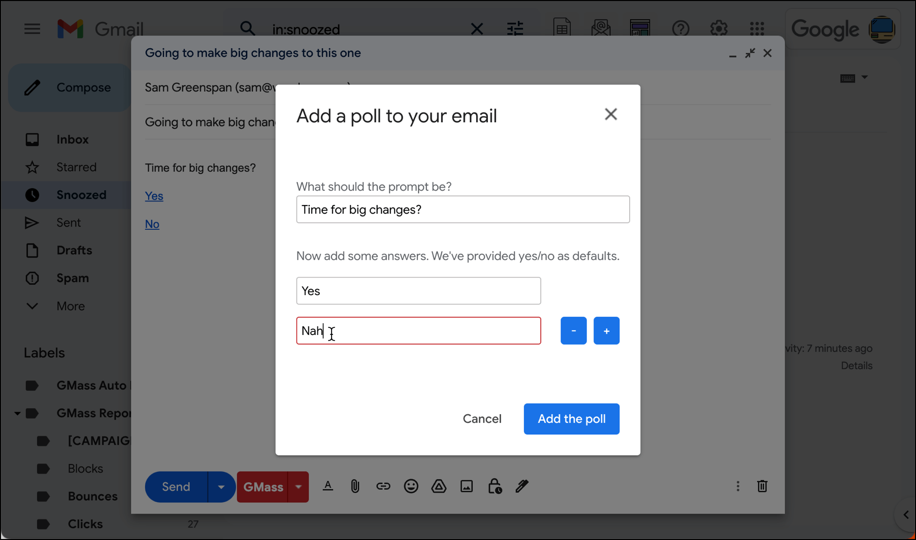Insert files using Drive icon
The image size is (916, 540).
[439, 486]
